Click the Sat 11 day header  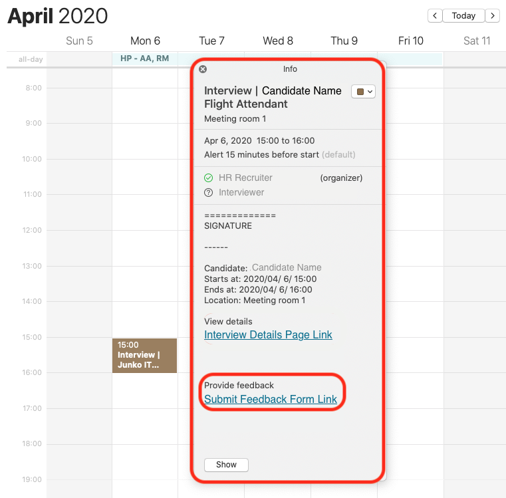[x=477, y=41]
